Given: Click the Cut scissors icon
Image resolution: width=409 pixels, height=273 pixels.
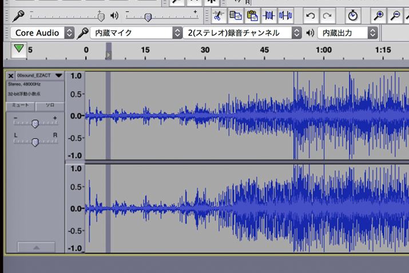Looking at the screenshot, I should 218,15.
